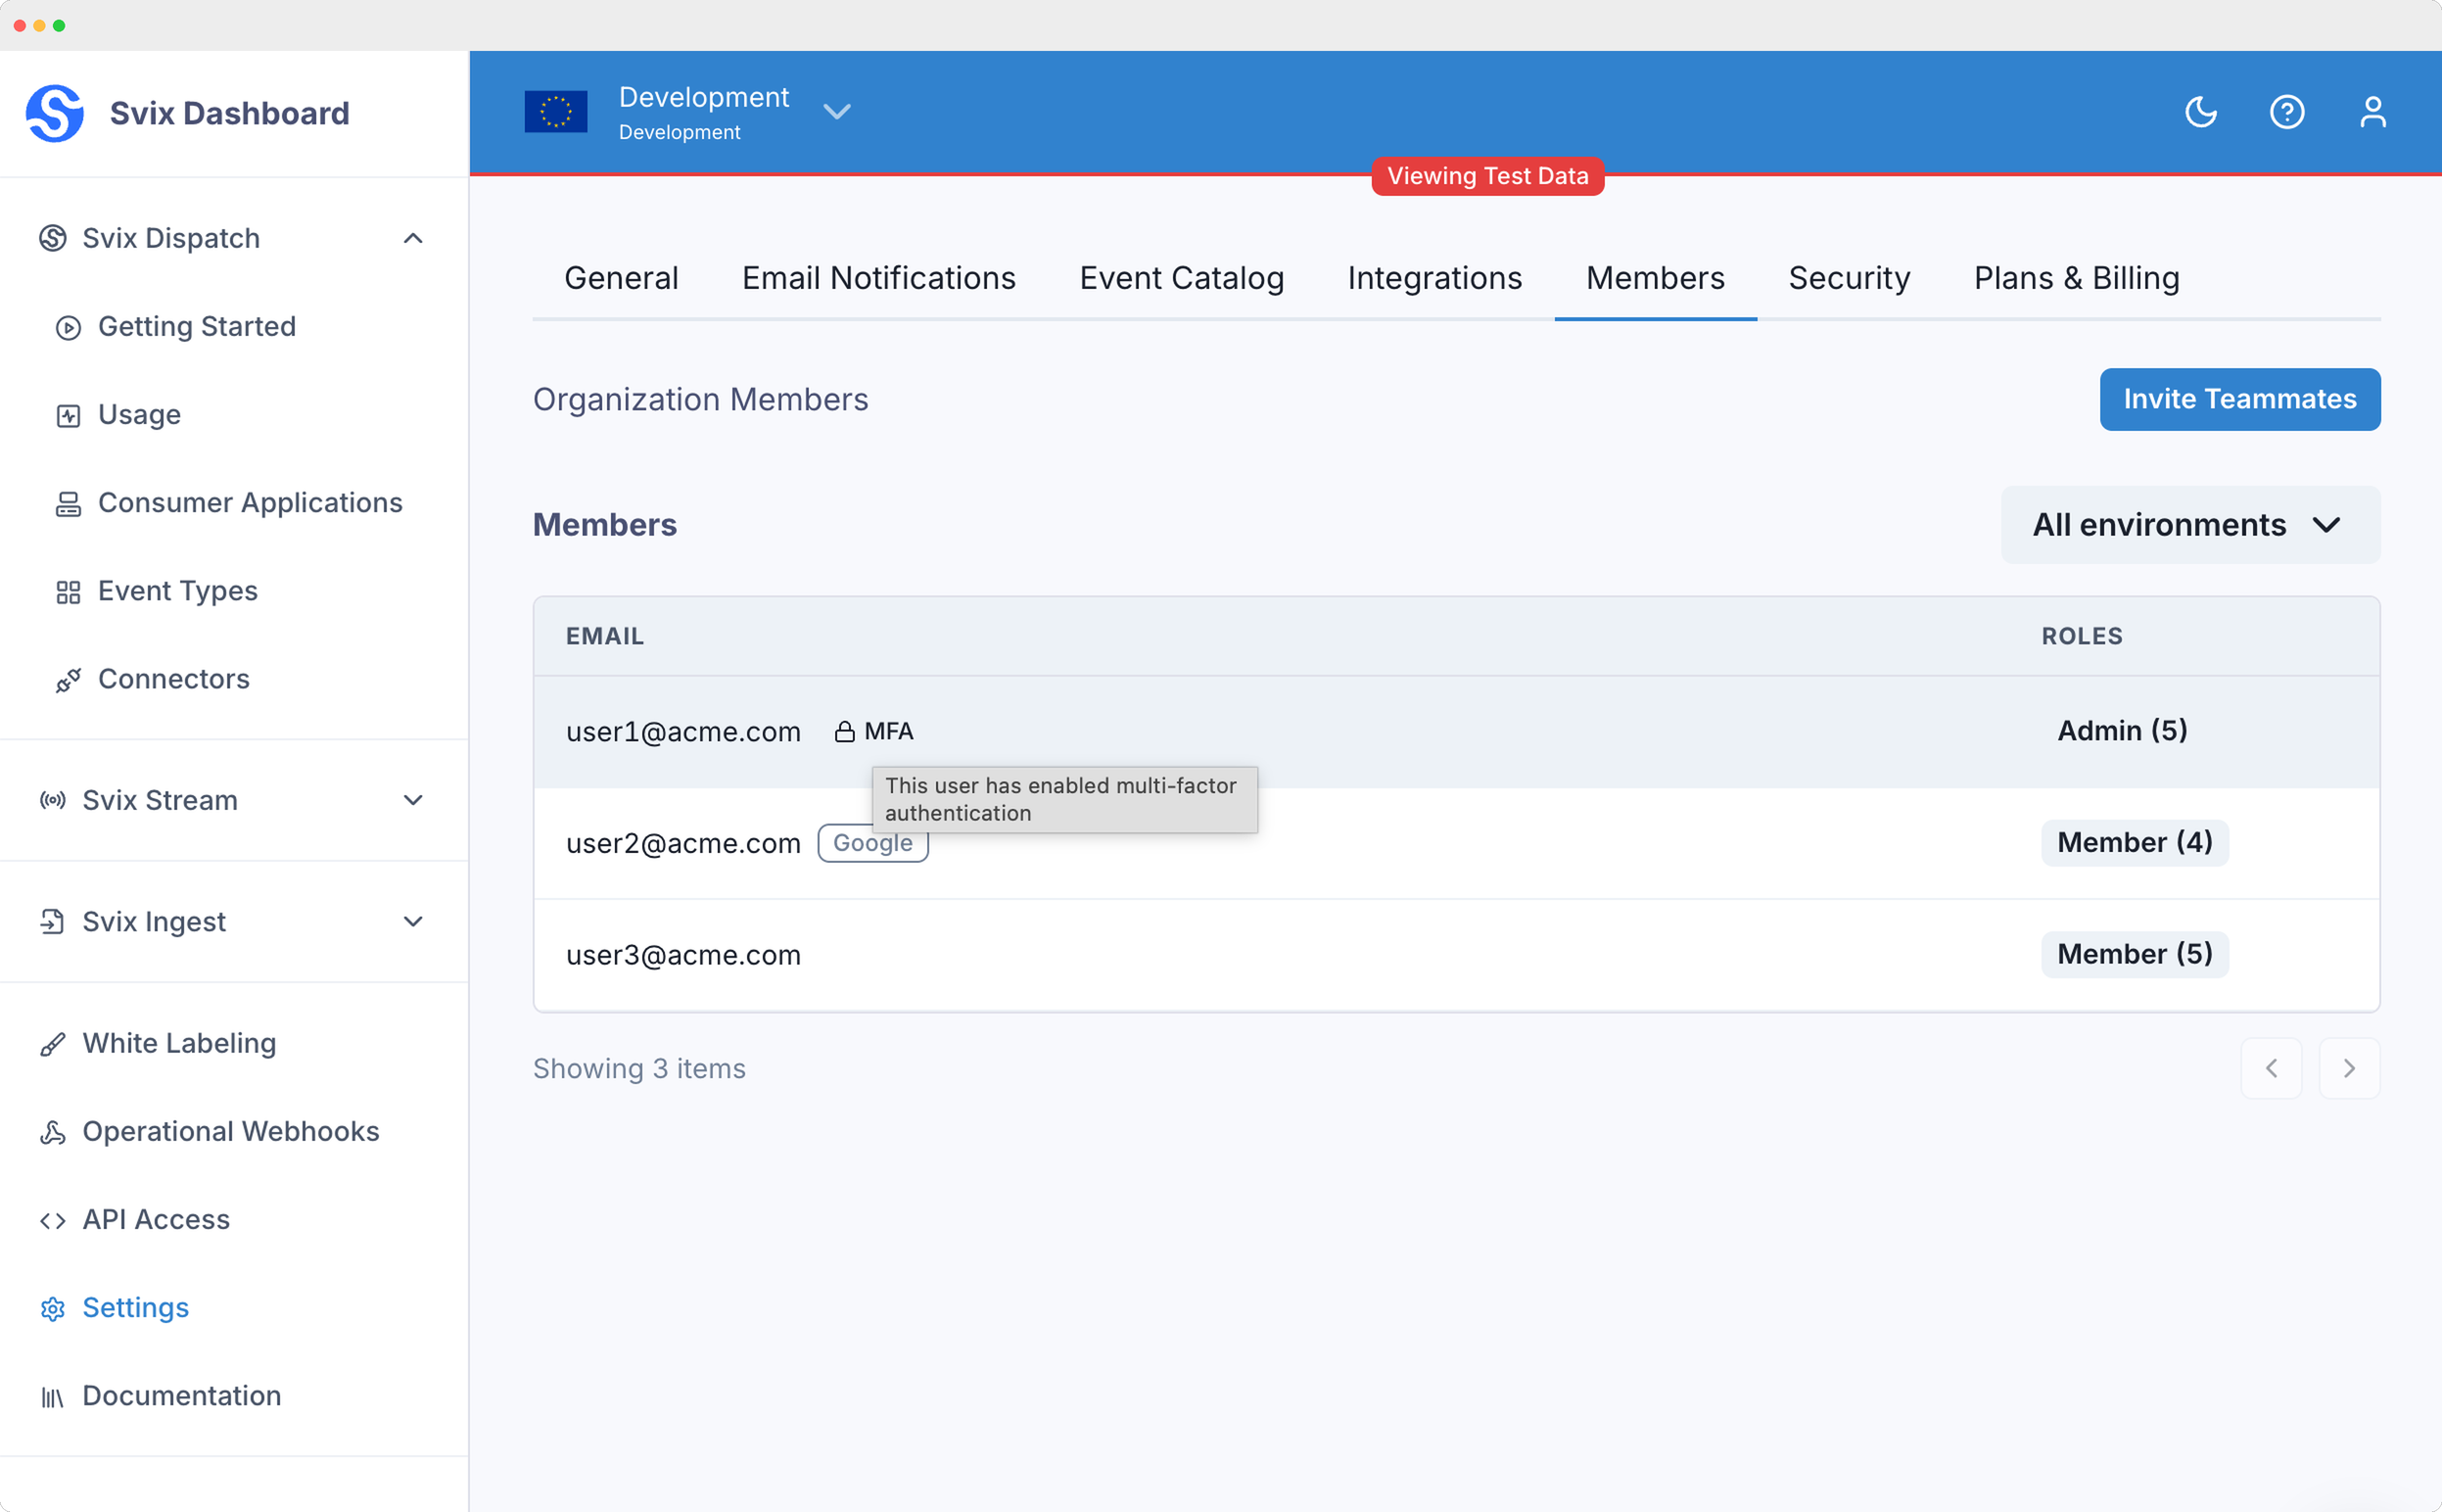The width and height of the screenshot is (2442, 1512).
Task: Open the help question-mark icon
Action: (2287, 111)
